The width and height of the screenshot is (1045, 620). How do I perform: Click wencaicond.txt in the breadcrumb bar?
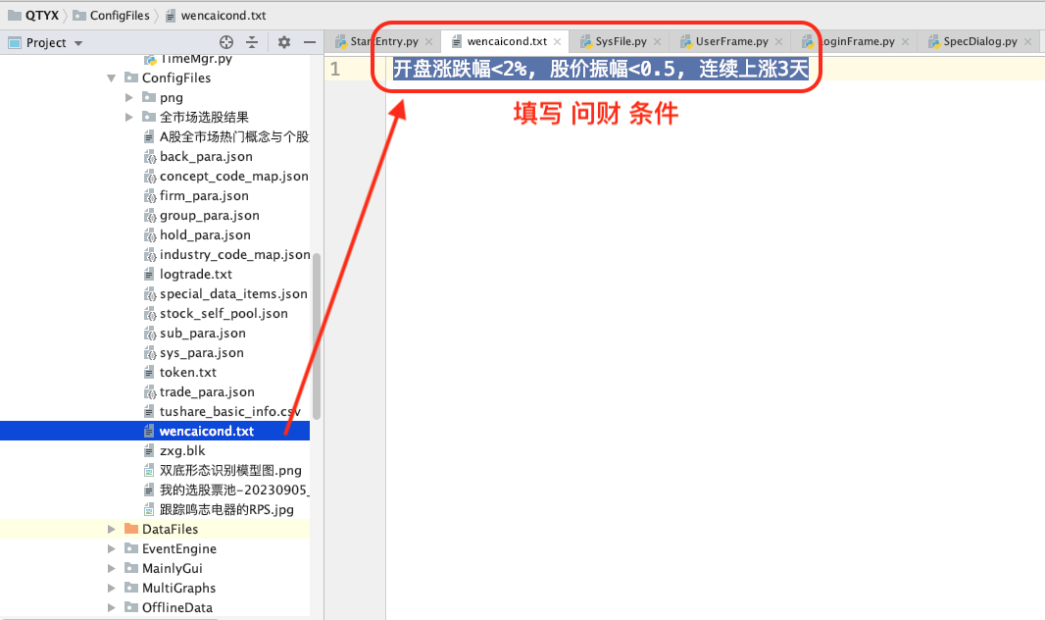216,15
